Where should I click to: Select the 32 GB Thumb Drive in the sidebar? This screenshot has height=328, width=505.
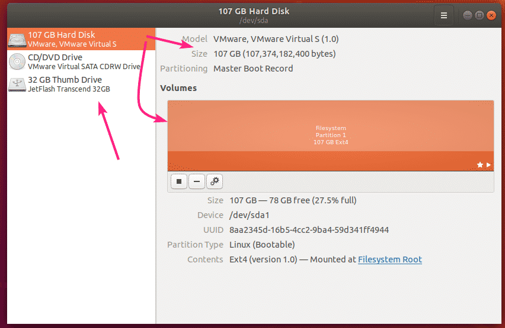pyautogui.click(x=81, y=84)
